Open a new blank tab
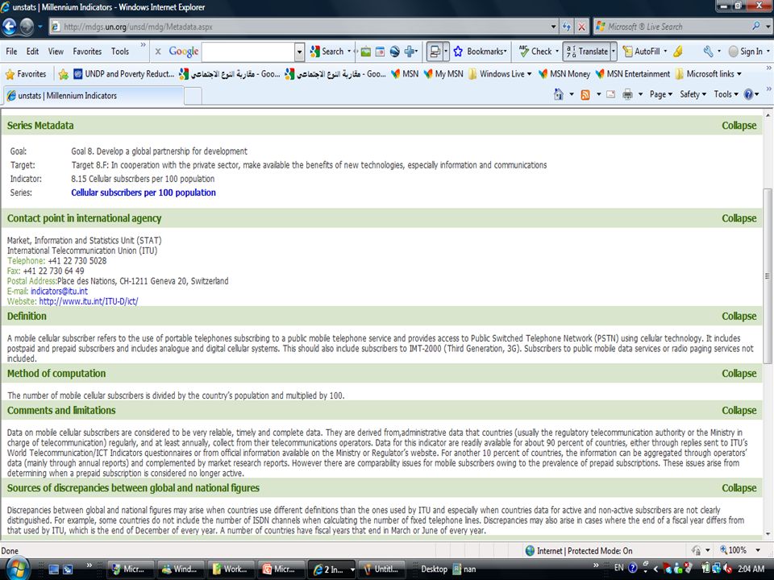774x580 pixels. click(193, 96)
